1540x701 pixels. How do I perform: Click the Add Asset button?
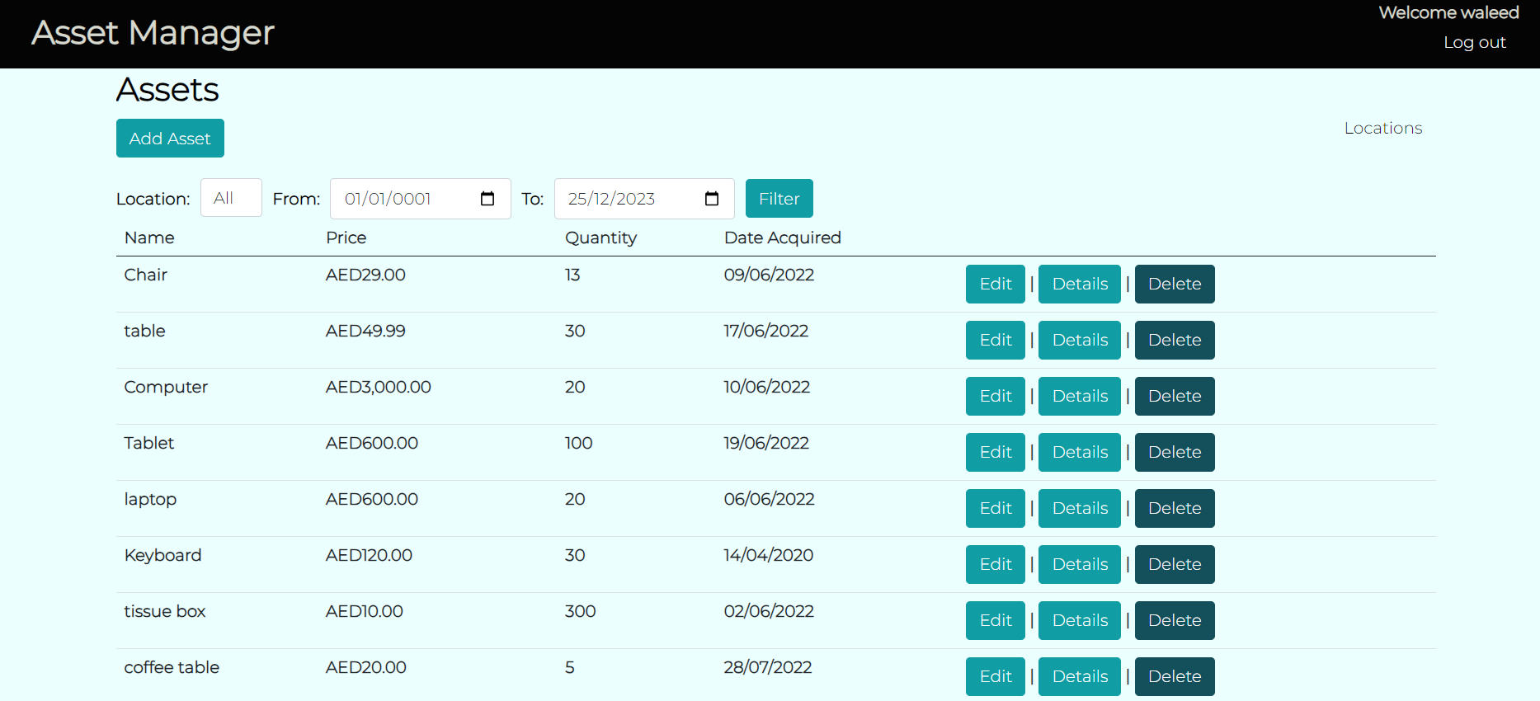[x=170, y=139]
